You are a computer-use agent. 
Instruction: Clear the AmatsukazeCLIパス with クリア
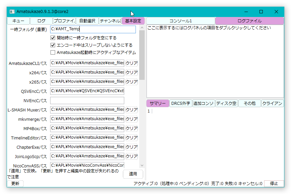[x=132, y=63]
